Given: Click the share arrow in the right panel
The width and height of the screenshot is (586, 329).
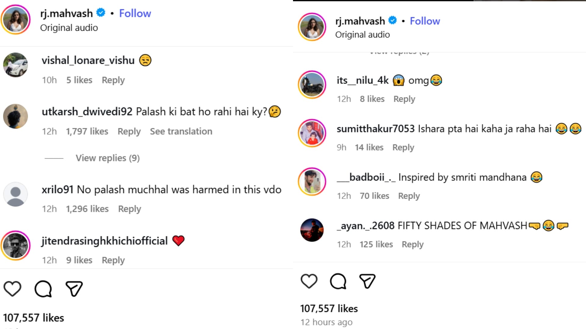Looking at the screenshot, I should [x=367, y=281].
